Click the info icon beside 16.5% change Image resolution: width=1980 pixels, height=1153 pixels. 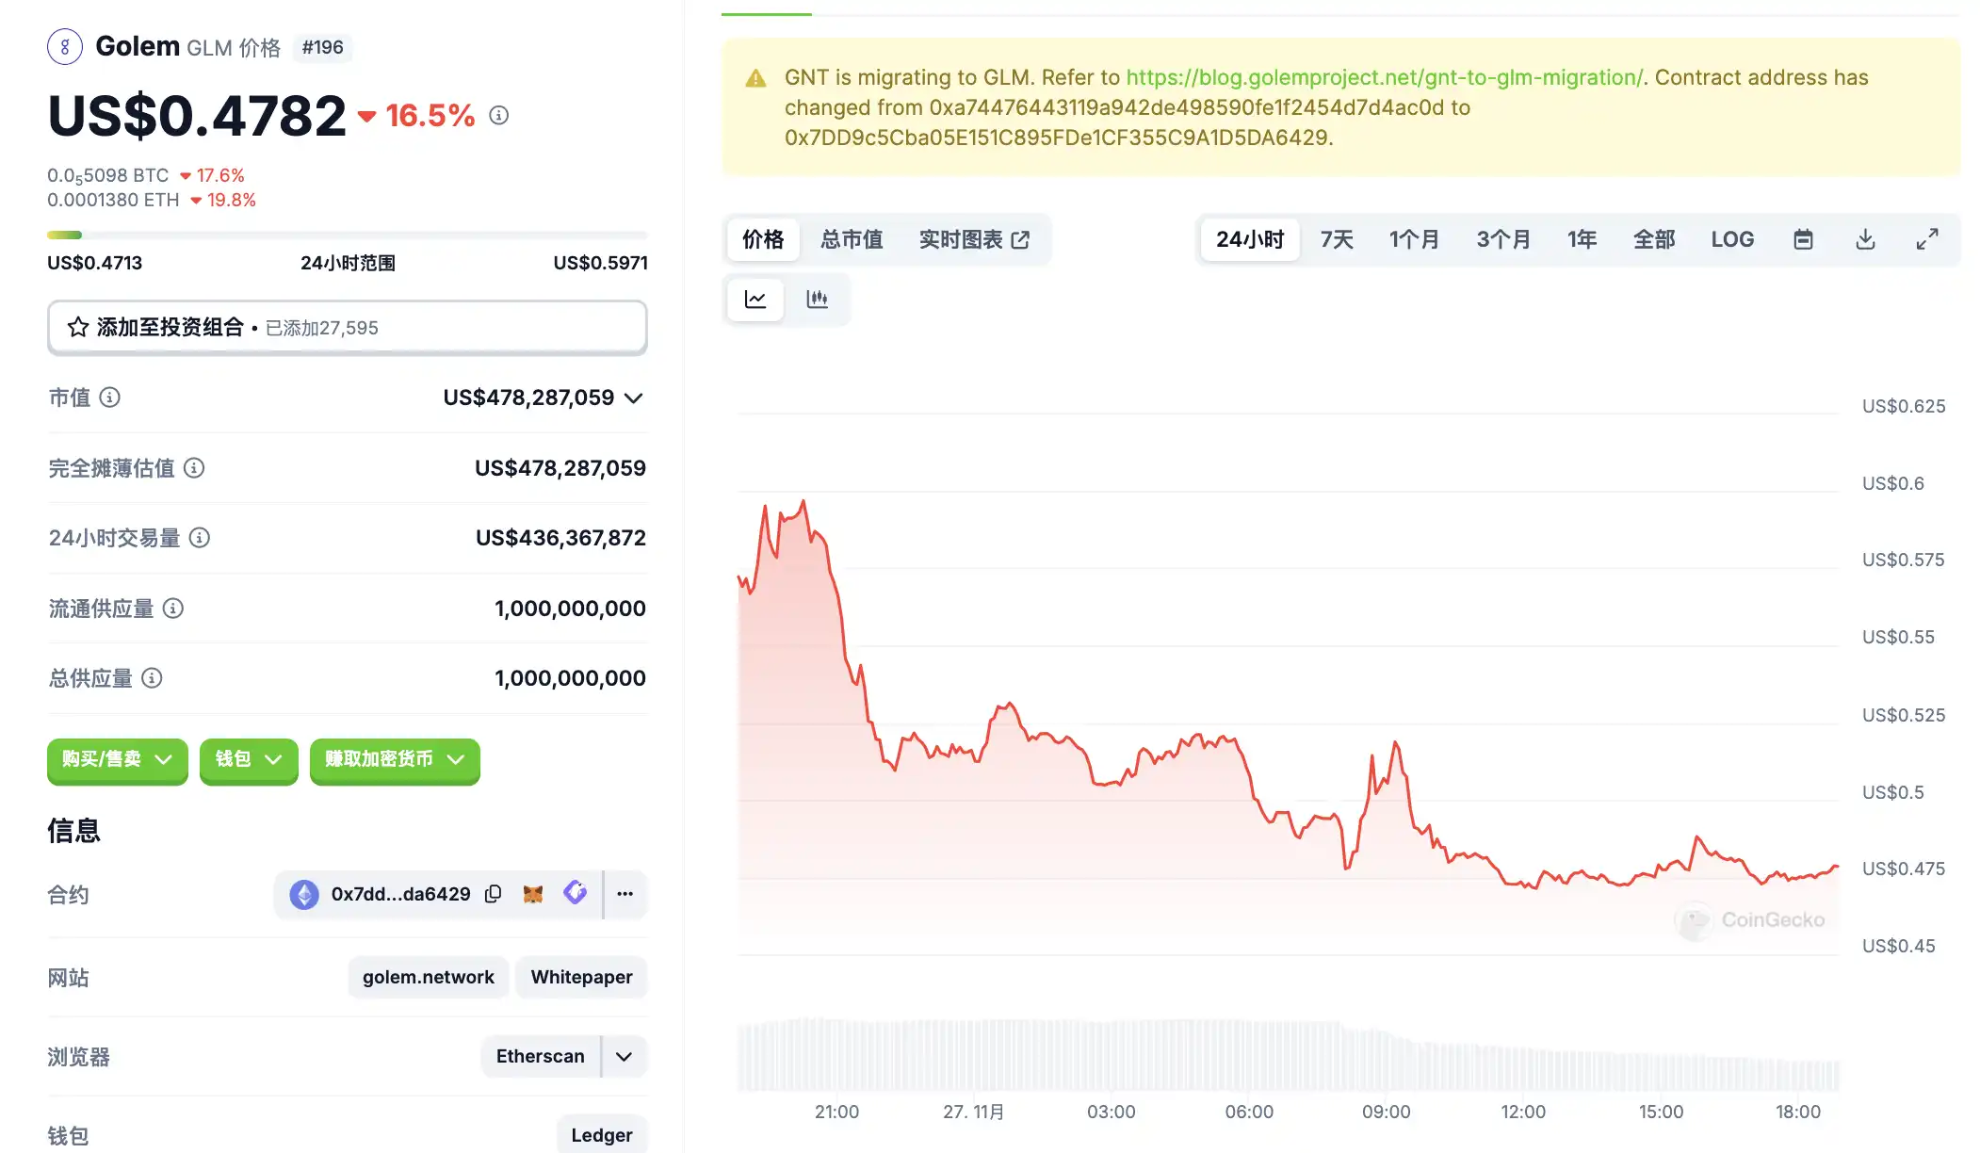point(499,115)
